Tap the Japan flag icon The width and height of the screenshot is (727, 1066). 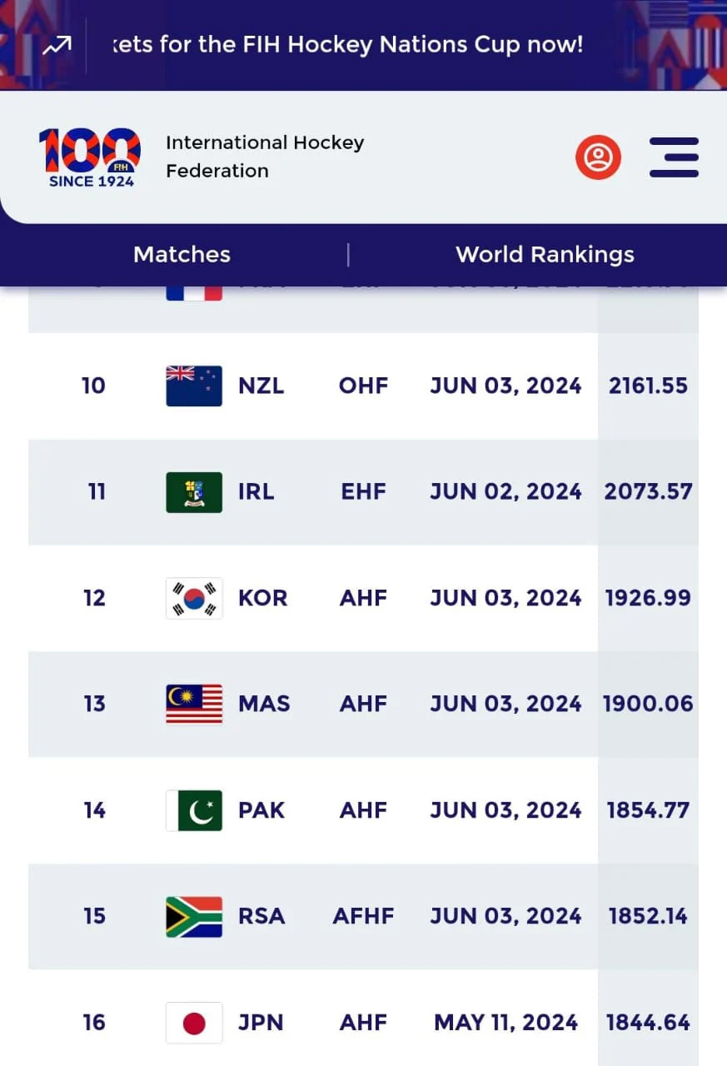pos(194,1022)
